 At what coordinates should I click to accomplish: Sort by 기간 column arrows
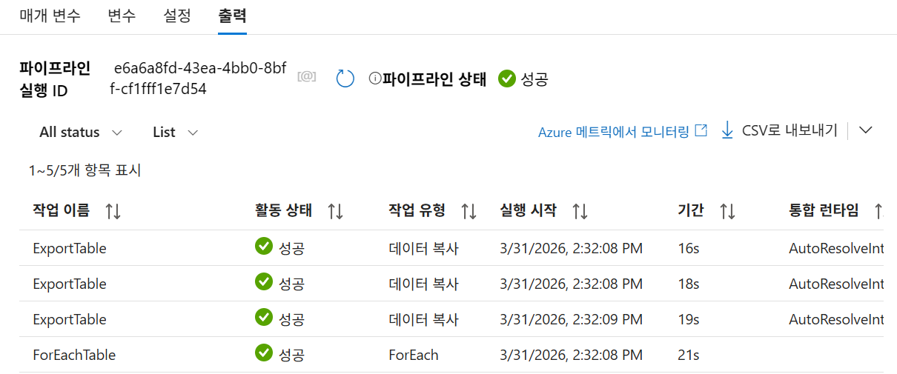[x=727, y=211]
